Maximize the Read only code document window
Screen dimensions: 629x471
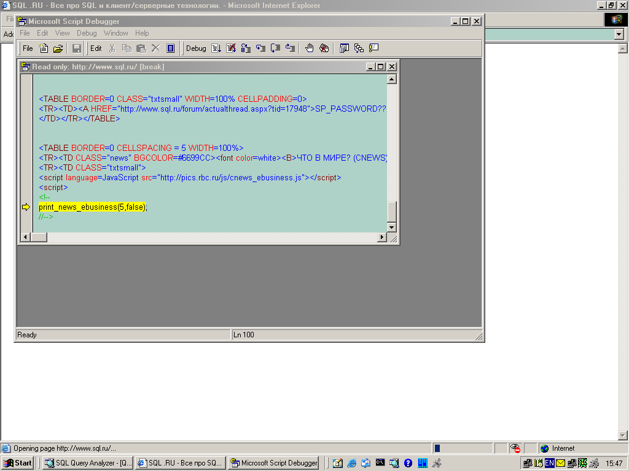(x=381, y=67)
